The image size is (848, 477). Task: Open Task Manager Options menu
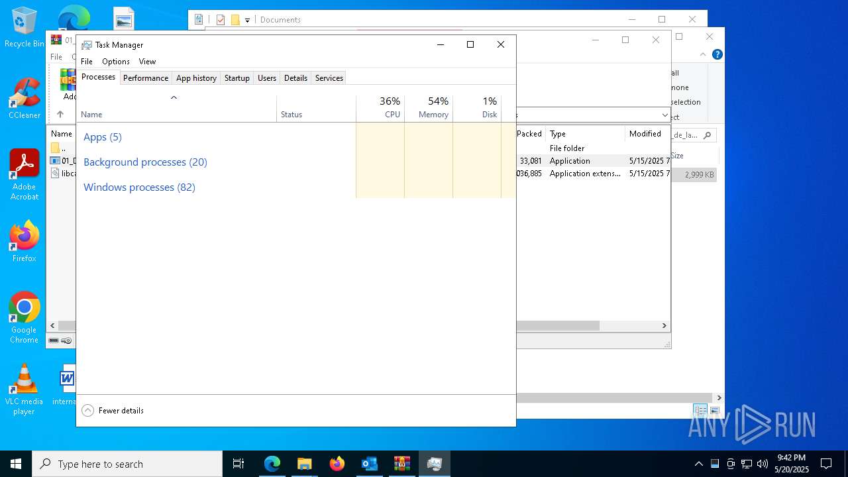[x=116, y=61]
